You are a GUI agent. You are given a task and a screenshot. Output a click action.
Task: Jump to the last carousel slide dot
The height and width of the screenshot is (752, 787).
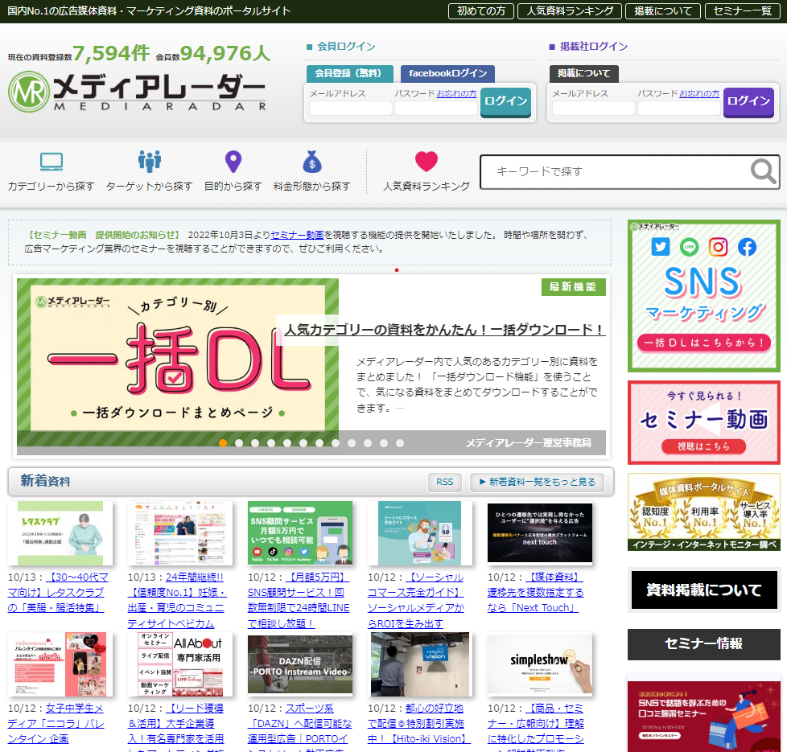(399, 443)
